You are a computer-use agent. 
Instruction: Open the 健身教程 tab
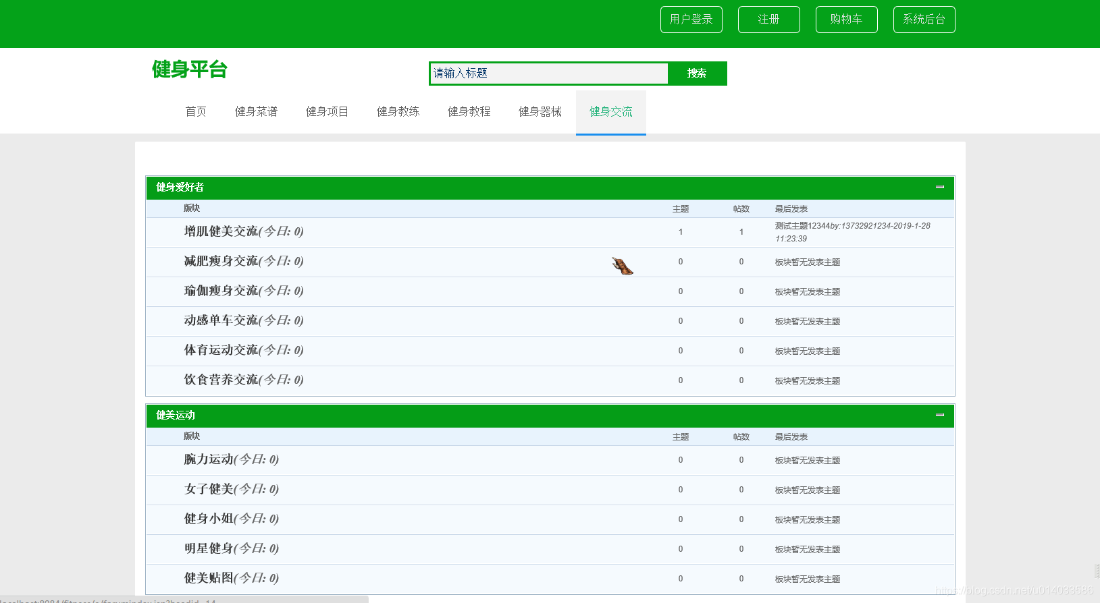[x=469, y=112]
